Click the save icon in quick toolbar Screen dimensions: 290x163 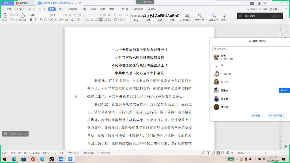click(16, 9)
